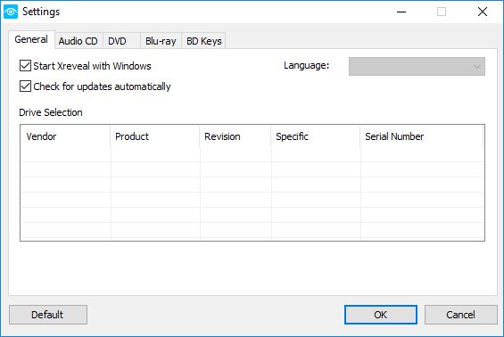Open the BD Keys tab

pos(203,41)
